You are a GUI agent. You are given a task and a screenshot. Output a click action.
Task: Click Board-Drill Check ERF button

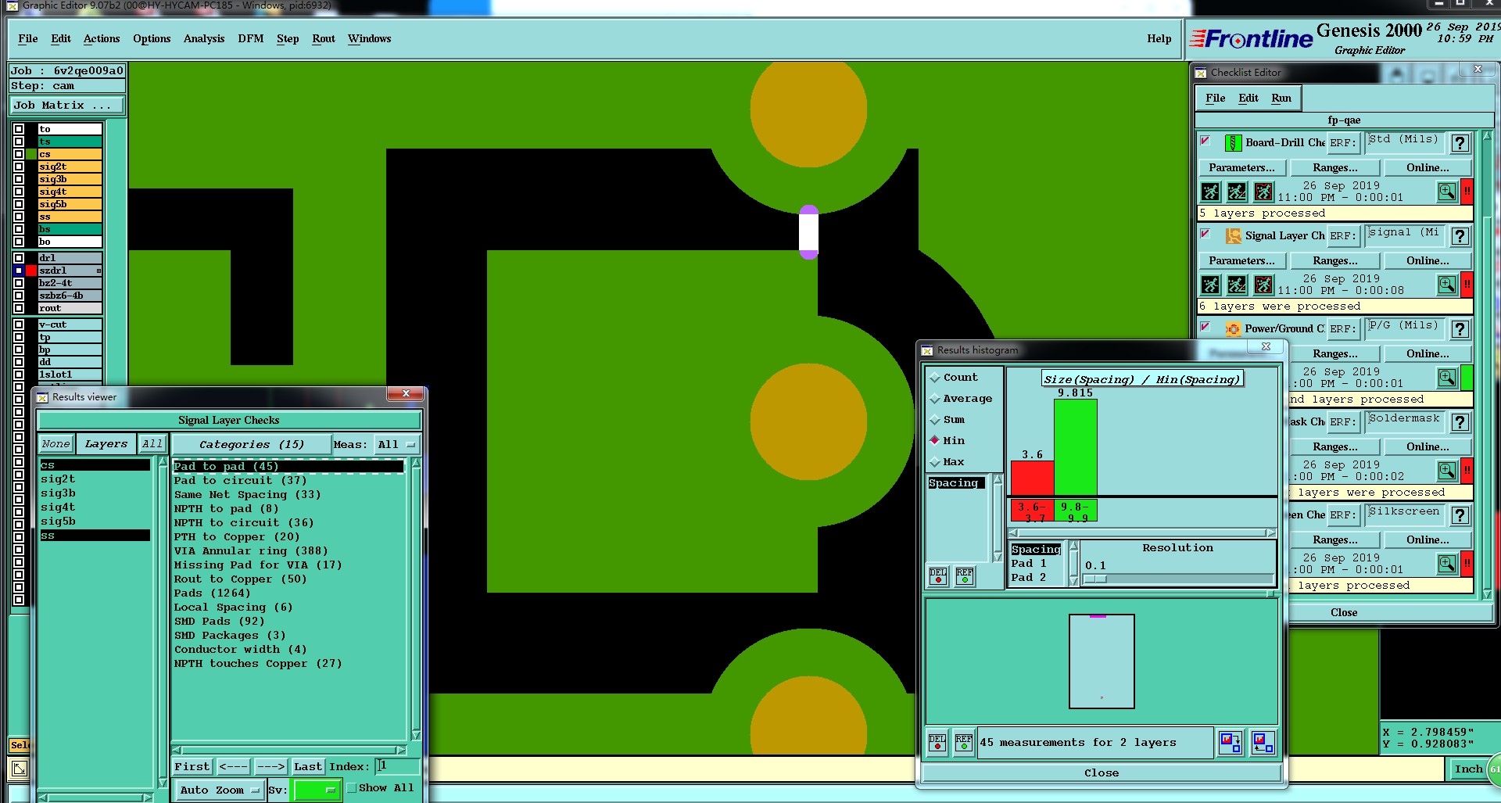tap(1343, 143)
